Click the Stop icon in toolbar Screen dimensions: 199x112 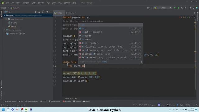coord(185,8)
